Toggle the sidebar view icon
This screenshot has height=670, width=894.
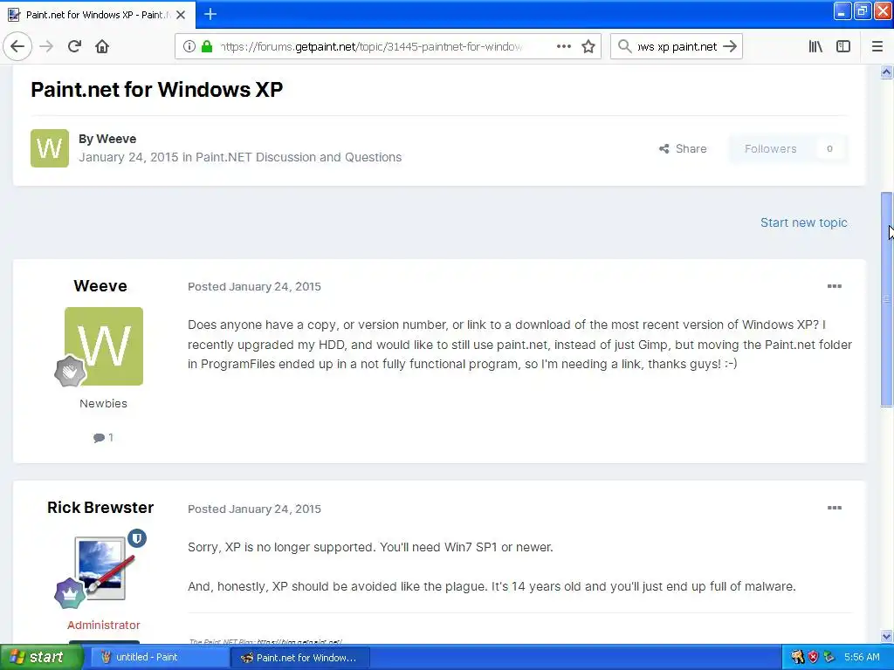843,47
